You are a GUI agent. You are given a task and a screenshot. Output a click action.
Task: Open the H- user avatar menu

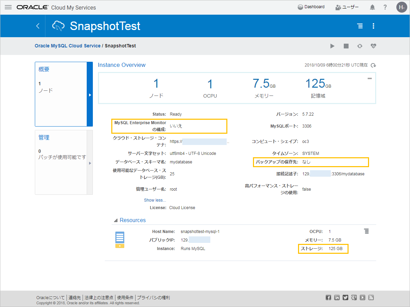click(401, 7)
